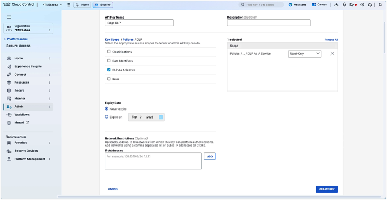Click the CANCEL button
This screenshot has height=200, width=387.
113,189
